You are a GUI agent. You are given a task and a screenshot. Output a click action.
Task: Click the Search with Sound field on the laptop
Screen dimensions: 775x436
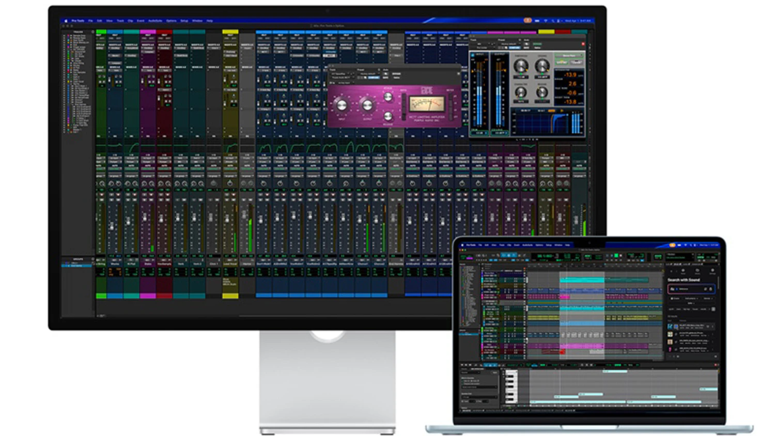pyautogui.click(x=691, y=289)
